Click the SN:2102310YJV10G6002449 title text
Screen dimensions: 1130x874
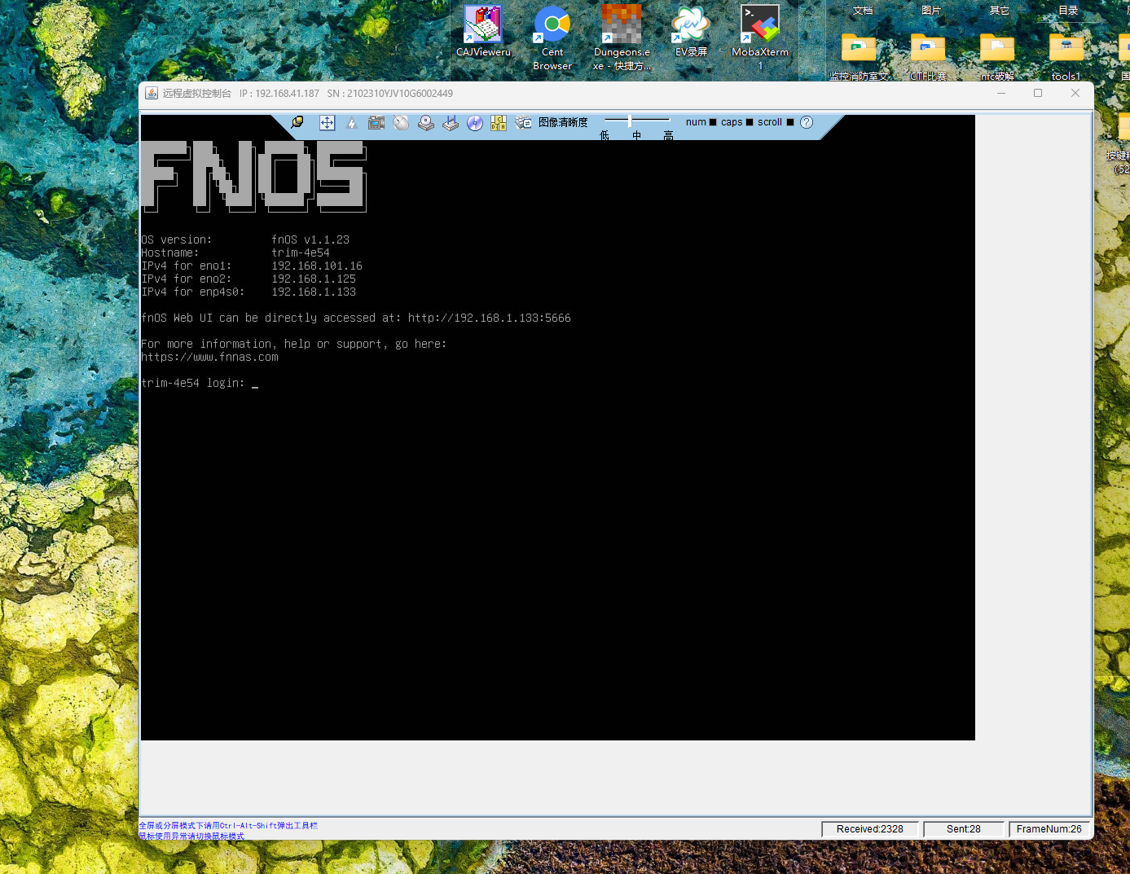coord(390,94)
